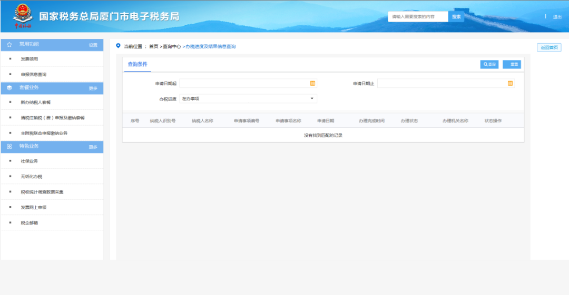The height and width of the screenshot is (295, 569).
Task: Click 查询中心 in the breadcrumb
Action: [172, 46]
